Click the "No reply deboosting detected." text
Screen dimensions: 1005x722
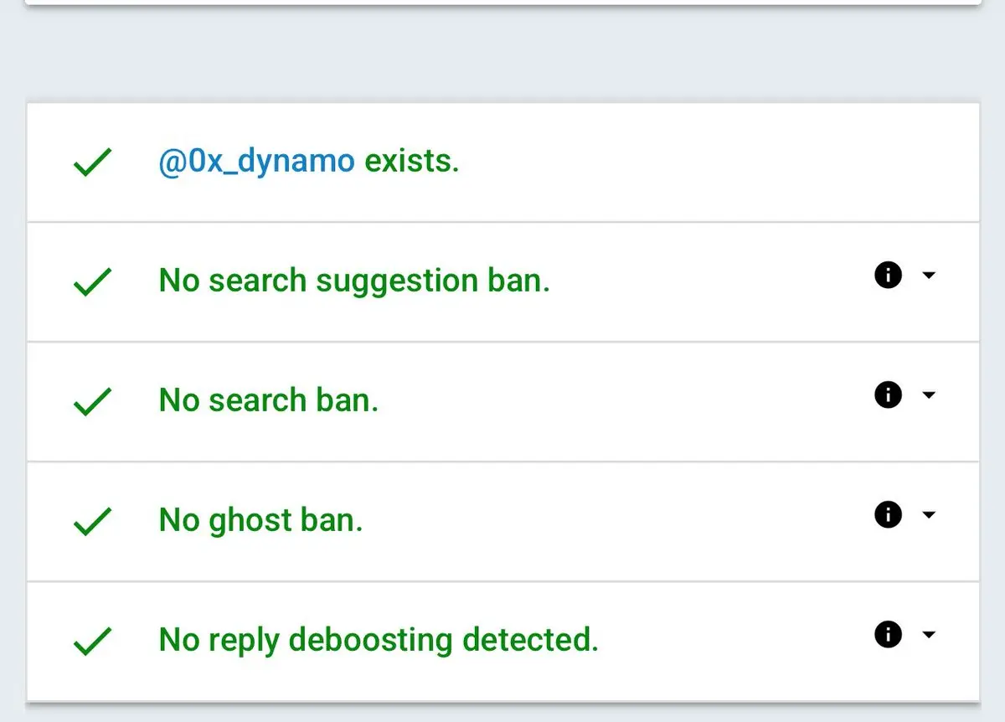(x=379, y=640)
